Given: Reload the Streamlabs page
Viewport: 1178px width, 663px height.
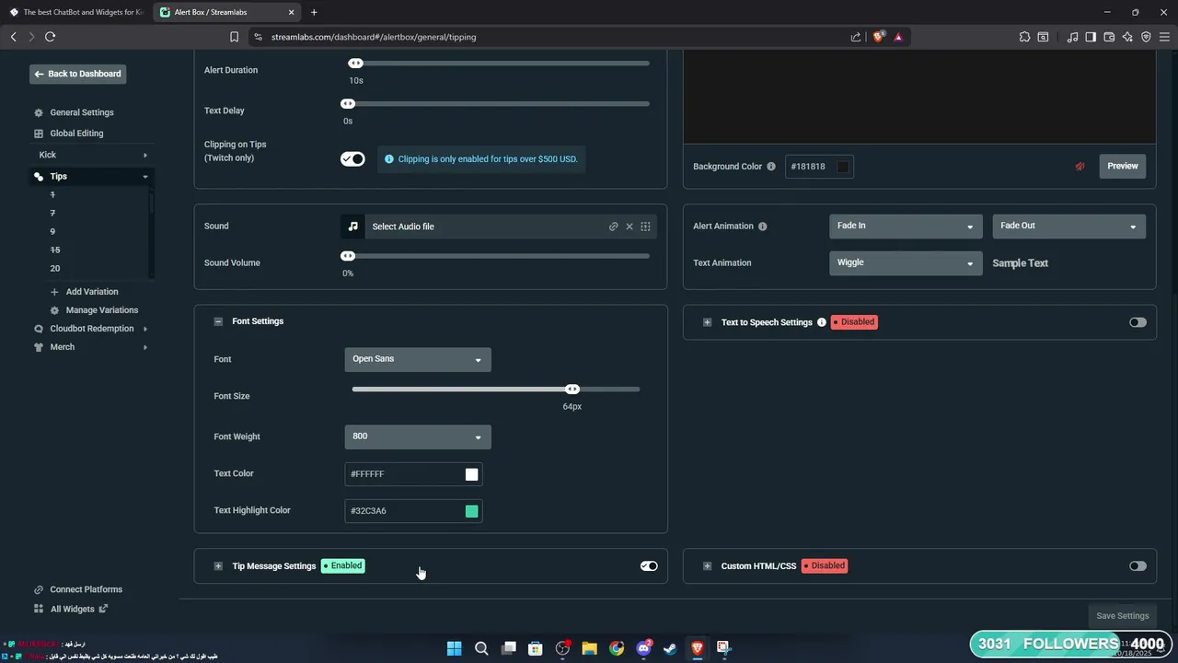Looking at the screenshot, I should 50,37.
